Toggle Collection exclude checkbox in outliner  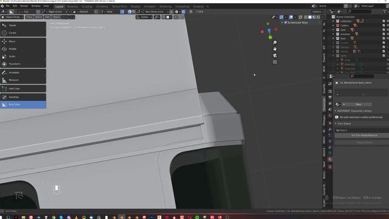tap(384, 21)
